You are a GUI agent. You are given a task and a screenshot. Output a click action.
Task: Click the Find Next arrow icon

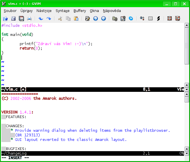(x=96, y=19)
